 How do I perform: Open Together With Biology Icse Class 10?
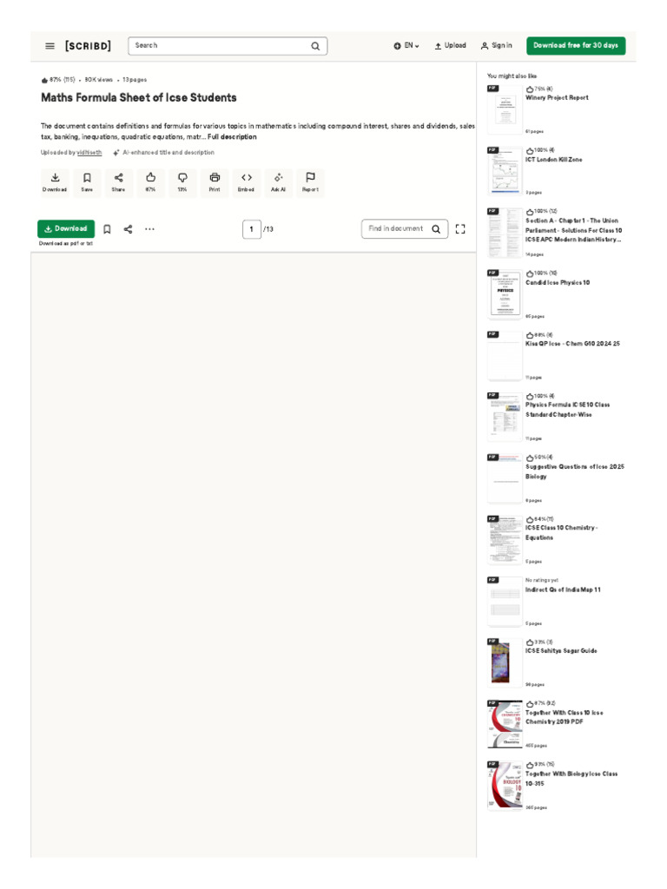coord(571,779)
